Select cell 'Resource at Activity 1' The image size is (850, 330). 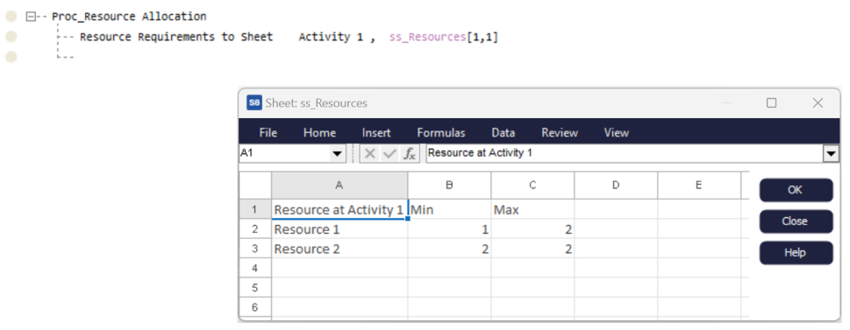(339, 210)
